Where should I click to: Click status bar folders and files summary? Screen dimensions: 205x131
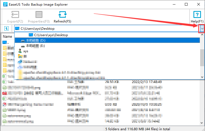point(138,129)
